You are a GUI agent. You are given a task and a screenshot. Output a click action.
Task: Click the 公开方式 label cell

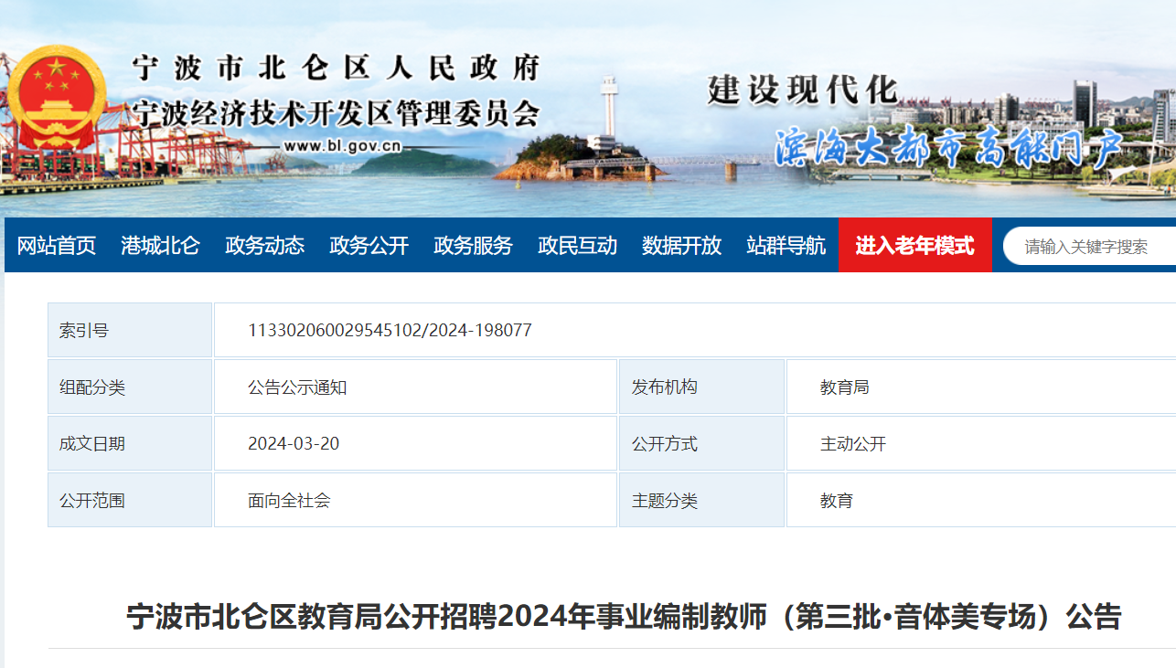701,443
